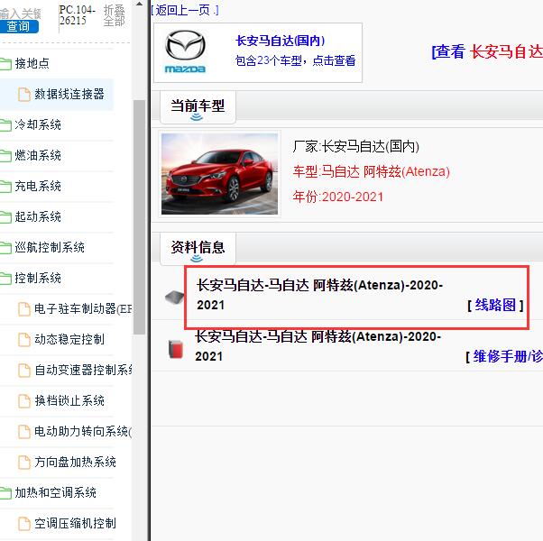This screenshot has width=543, height=541.
Task: Click document icon beside 换档锁止系统
Action: (24, 401)
